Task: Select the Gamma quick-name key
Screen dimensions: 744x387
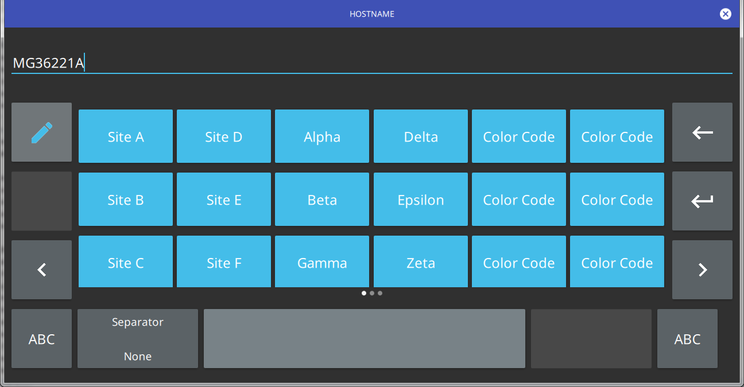Action: pos(322,263)
